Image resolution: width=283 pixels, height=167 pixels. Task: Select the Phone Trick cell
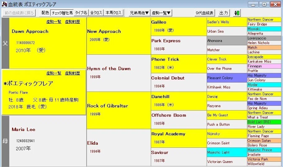point(179,64)
